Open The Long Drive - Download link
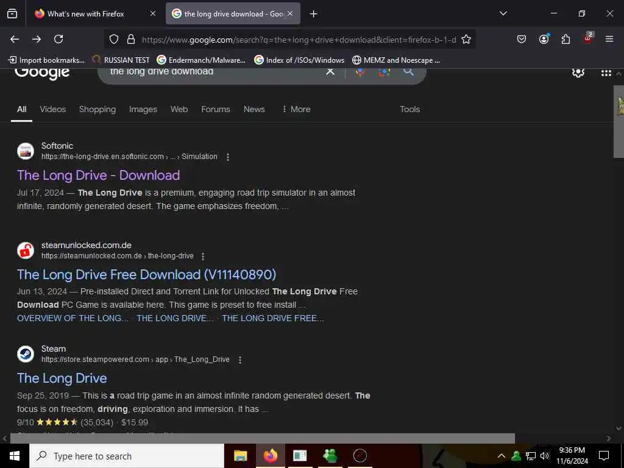 tap(98, 175)
